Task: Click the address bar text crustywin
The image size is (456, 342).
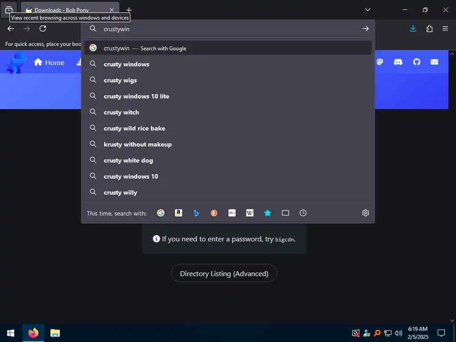Action: [x=116, y=29]
